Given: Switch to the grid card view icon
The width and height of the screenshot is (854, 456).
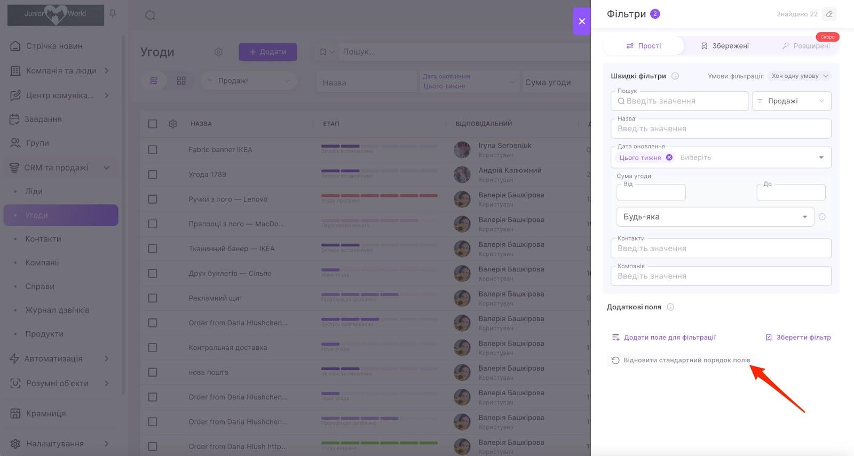Looking at the screenshot, I should coord(181,81).
